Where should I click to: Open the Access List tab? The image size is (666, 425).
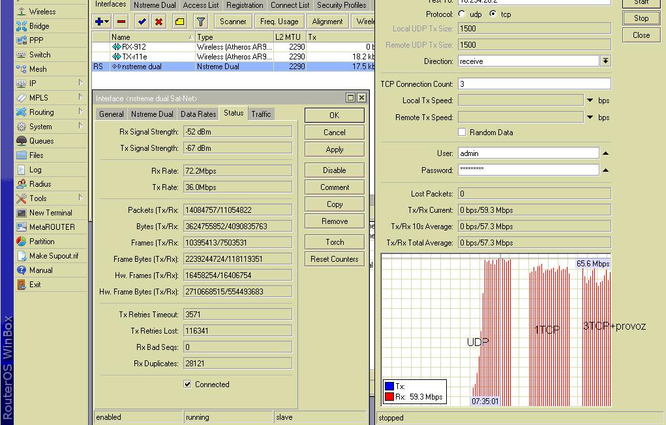point(200,5)
